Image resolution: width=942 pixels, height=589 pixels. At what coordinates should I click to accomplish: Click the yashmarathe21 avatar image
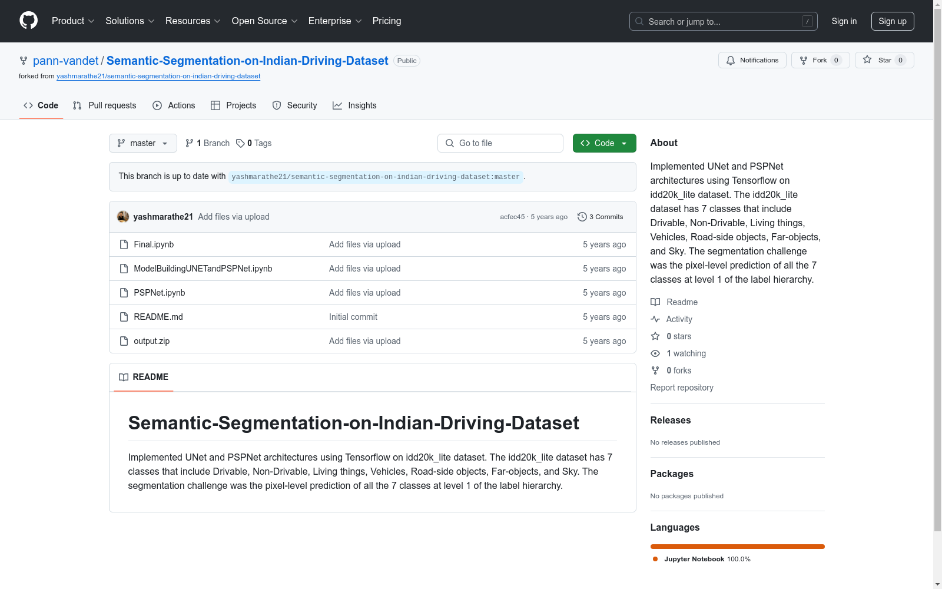[x=123, y=217]
